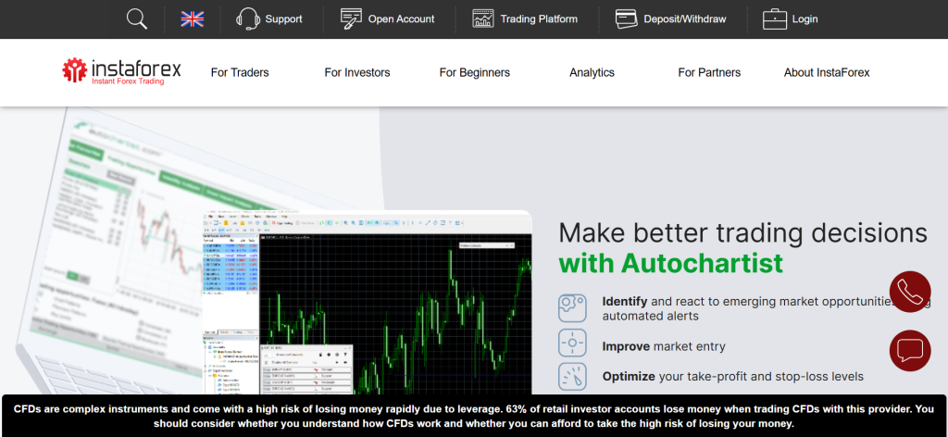Click the Identify feature gear icon
948x437 pixels.
coord(572,308)
